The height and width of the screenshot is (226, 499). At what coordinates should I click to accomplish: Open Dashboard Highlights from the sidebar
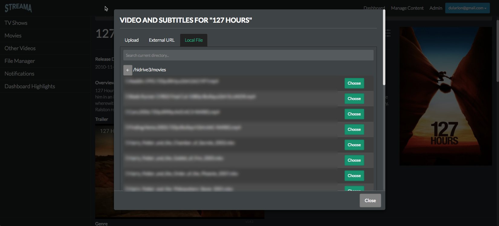tap(30, 86)
